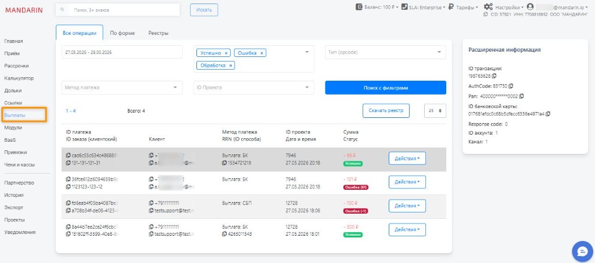Open the support chat bubble icon

(x=582, y=251)
